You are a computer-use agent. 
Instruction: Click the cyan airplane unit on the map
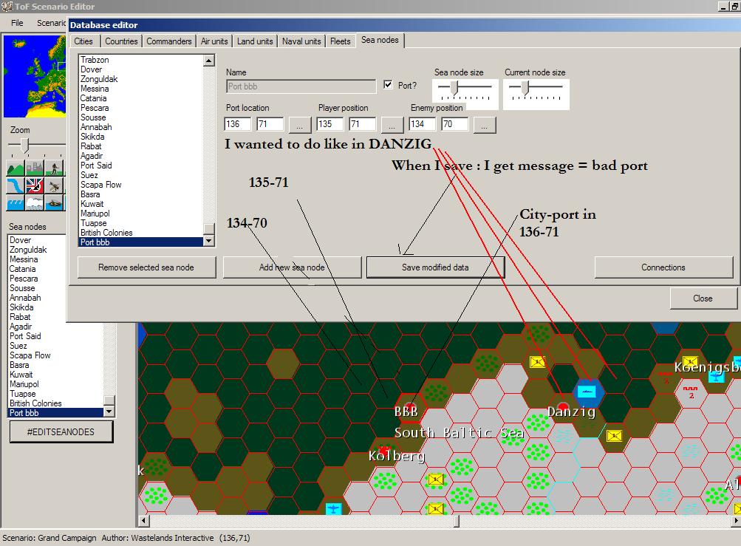pyautogui.click(x=334, y=509)
